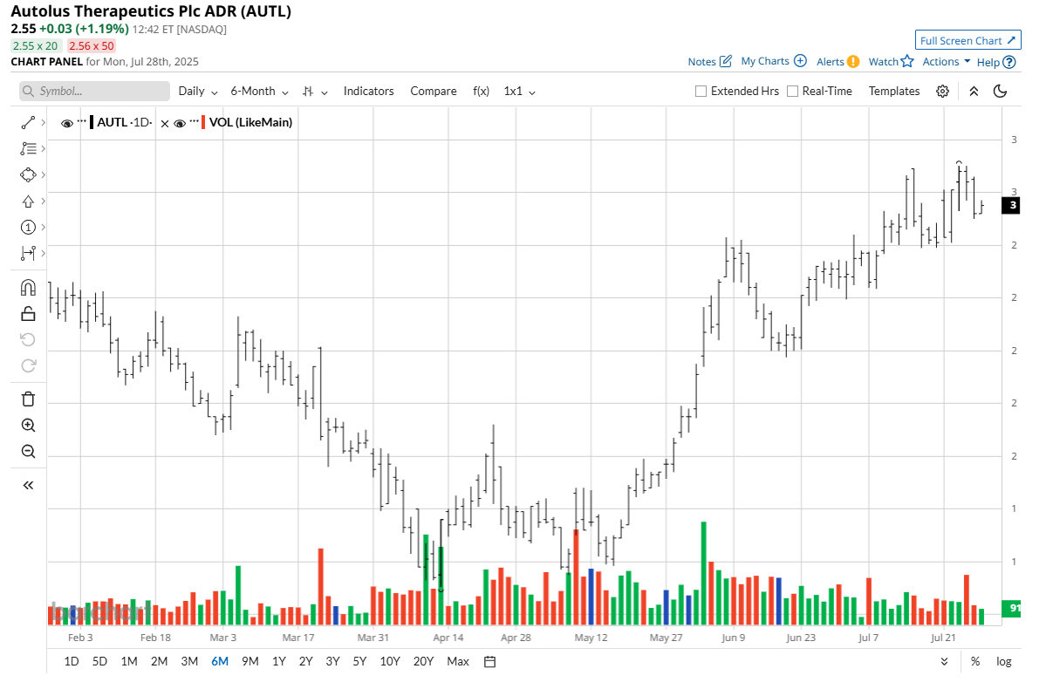Select the trend line drawing tool
This screenshot has height=696, width=1053.
pyautogui.click(x=28, y=123)
